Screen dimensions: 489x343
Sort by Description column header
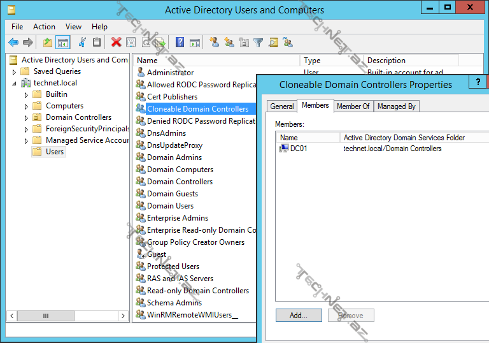pos(411,61)
